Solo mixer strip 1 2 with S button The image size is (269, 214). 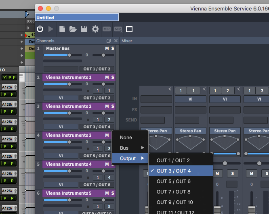(x=233, y=173)
